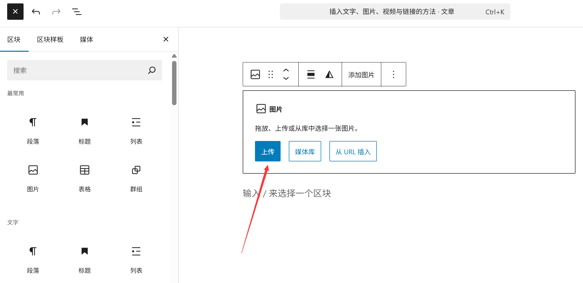Close the block inserter toggle button
The width and height of the screenshot is (583, 283).
coord(15,12)
